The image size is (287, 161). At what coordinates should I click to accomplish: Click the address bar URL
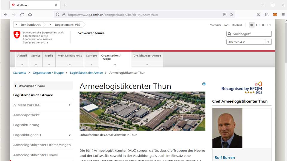pos(113,15)
